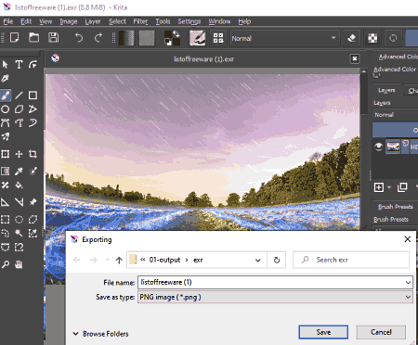The image size is (418, 345).
Task: Switch to the Layers tab
Action: [x=386, y=90]
